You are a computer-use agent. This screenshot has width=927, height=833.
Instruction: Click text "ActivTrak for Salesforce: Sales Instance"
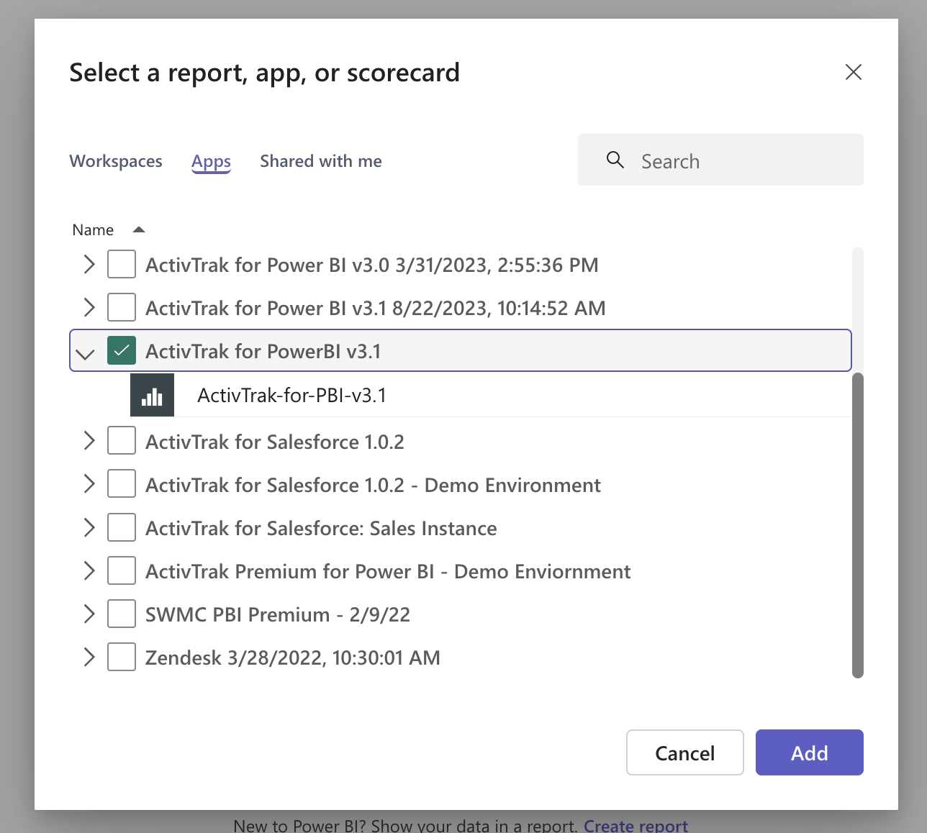[321, 528]
